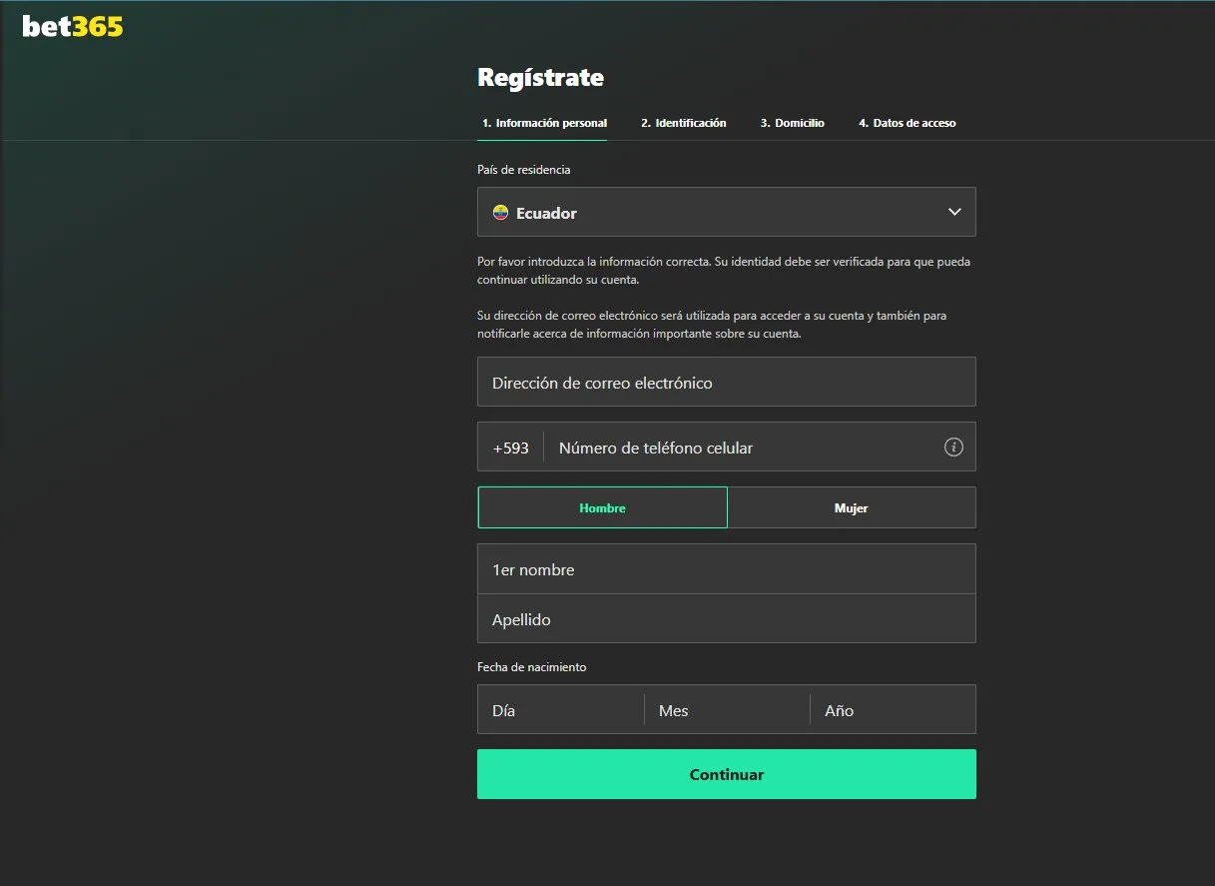This screenshot has width=1215, height=886.
Task: Open the Día birth date dropdown
Action: pyautogui.click(x=561, y=710)
